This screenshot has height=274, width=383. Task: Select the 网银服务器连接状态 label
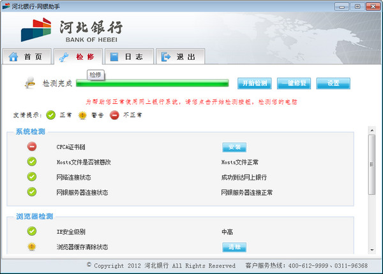click(x=82, y=192)
